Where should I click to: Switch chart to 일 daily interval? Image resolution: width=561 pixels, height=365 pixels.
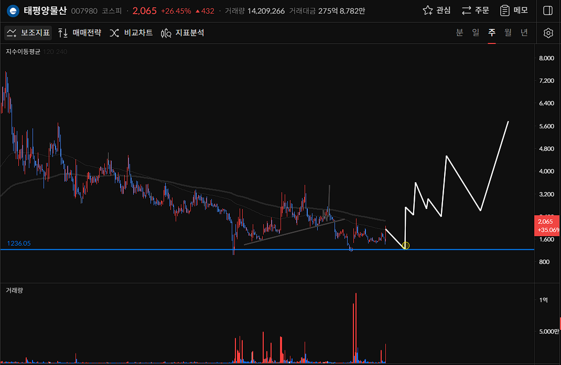tap(476, 32)
